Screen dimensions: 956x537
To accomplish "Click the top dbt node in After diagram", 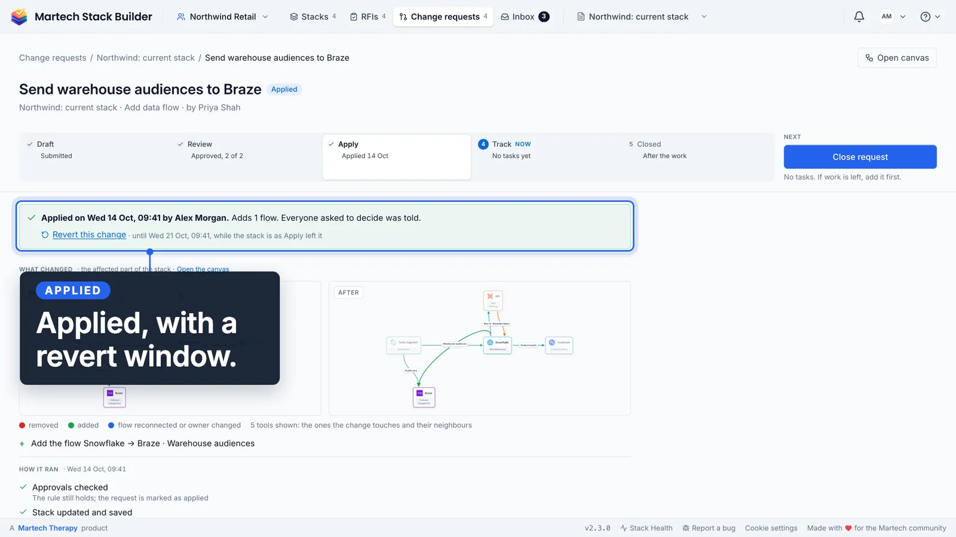I will tap(493, 300).
